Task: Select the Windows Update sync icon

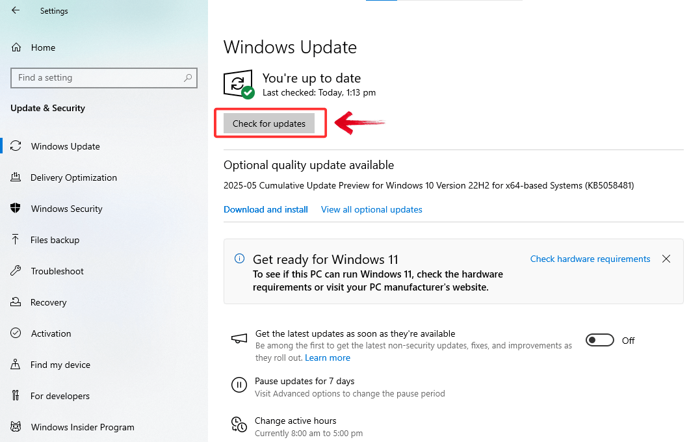Action: click(x=17, y=146)
